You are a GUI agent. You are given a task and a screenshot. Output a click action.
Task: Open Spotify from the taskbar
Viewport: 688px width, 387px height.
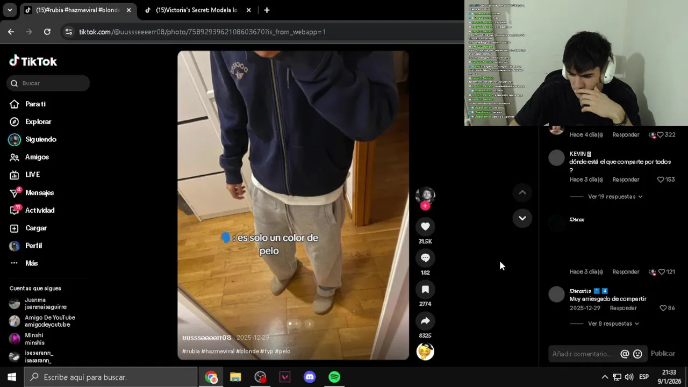click(334, 377)
